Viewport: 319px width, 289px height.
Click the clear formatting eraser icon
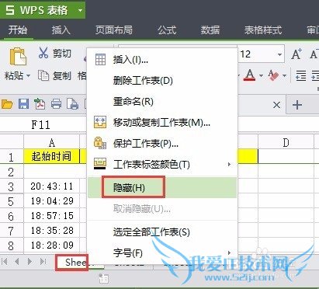pos(273,75)
